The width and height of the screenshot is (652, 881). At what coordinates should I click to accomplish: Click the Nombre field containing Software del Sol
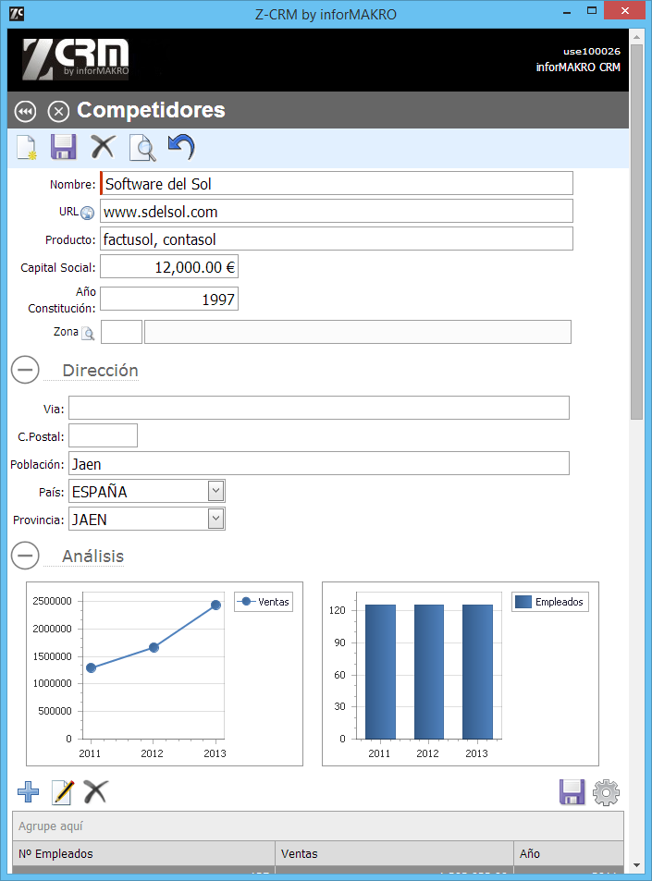tap(337, 183)
